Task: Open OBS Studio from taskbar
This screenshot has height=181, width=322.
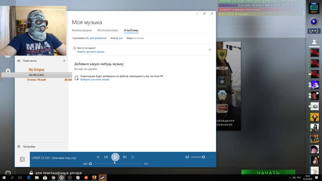Action: coord(70,178)
